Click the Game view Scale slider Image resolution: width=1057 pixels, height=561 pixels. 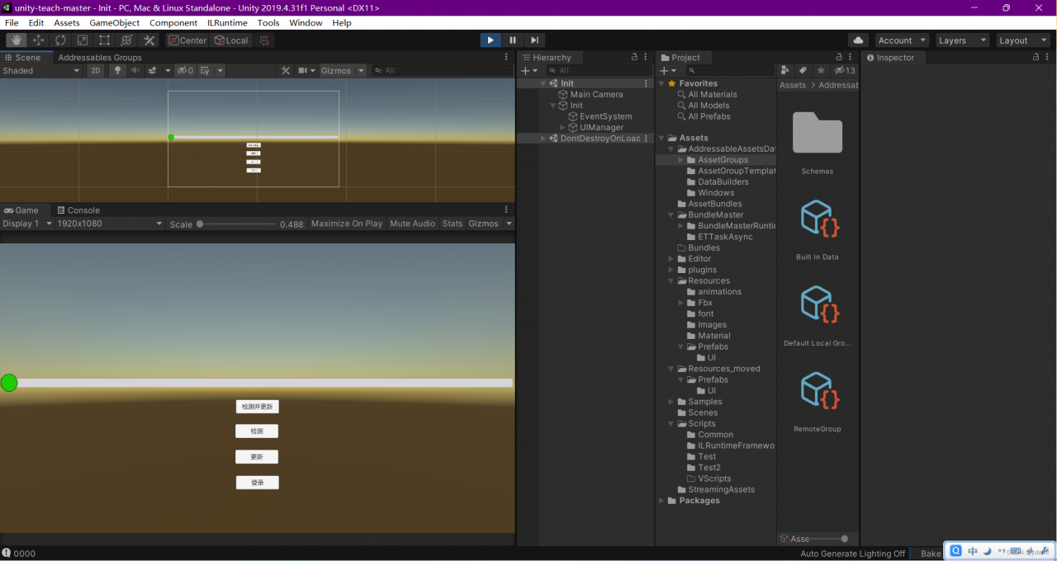pos(238,224)
